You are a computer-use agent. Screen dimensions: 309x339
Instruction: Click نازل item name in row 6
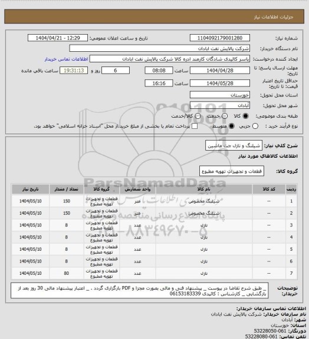[x=204, y=261]
